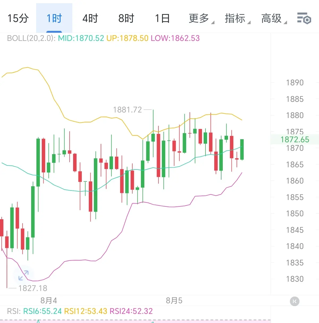Click the 1827.18 low price label
The width and height of the screenshot is (319, 323).
(33, 288)
